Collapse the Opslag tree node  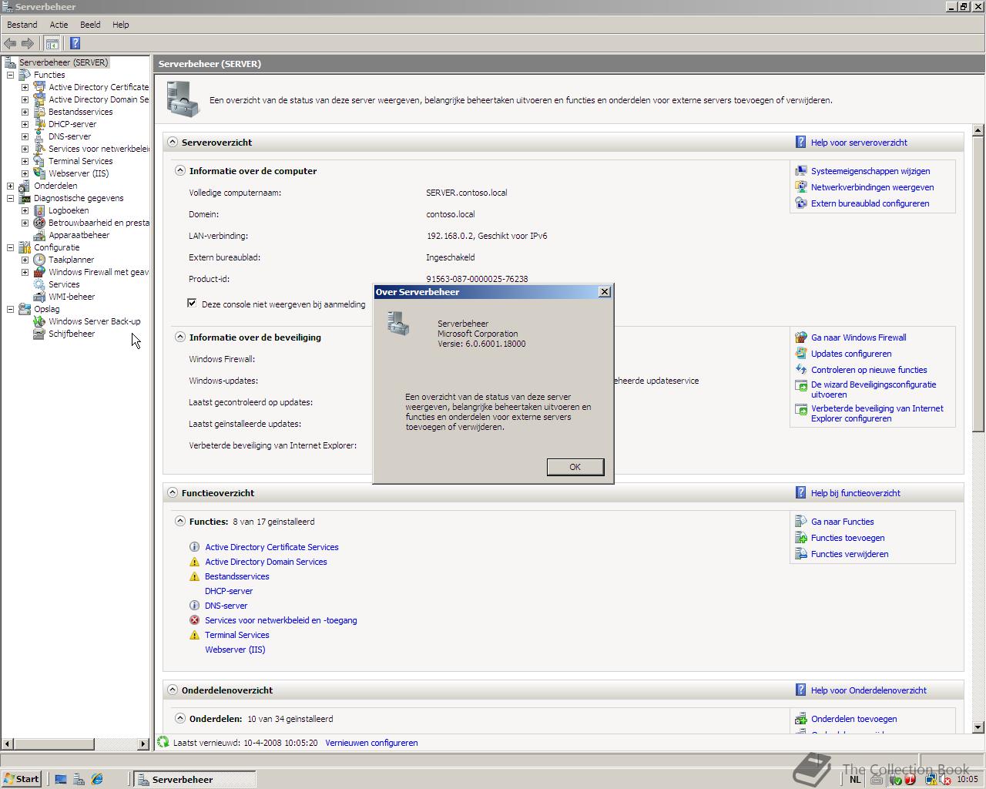[10, 309]
